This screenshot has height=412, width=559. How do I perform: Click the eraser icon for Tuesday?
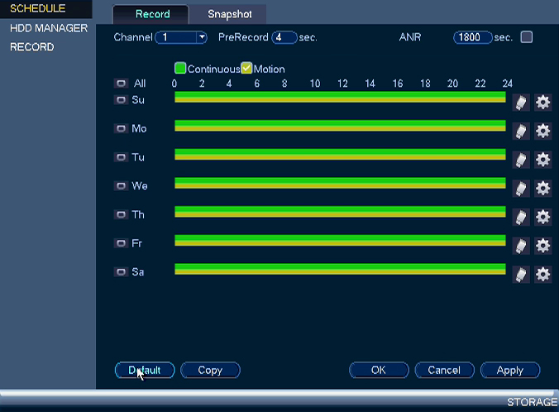(x=521, y=160)
